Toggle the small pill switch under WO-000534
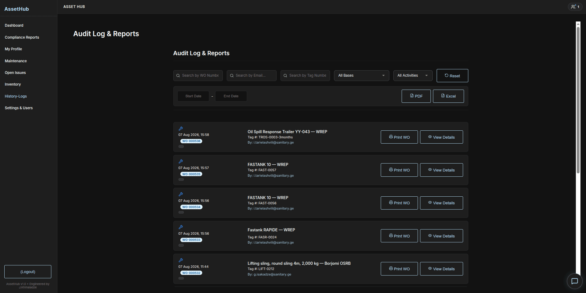The height and width of the screenshot is (293, 586). coord(181,212)
